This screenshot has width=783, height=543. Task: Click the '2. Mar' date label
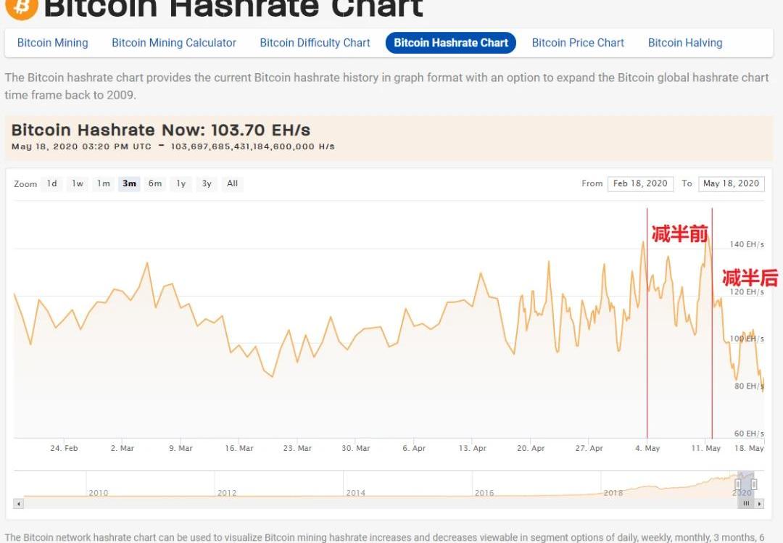(x=123, y=449)
